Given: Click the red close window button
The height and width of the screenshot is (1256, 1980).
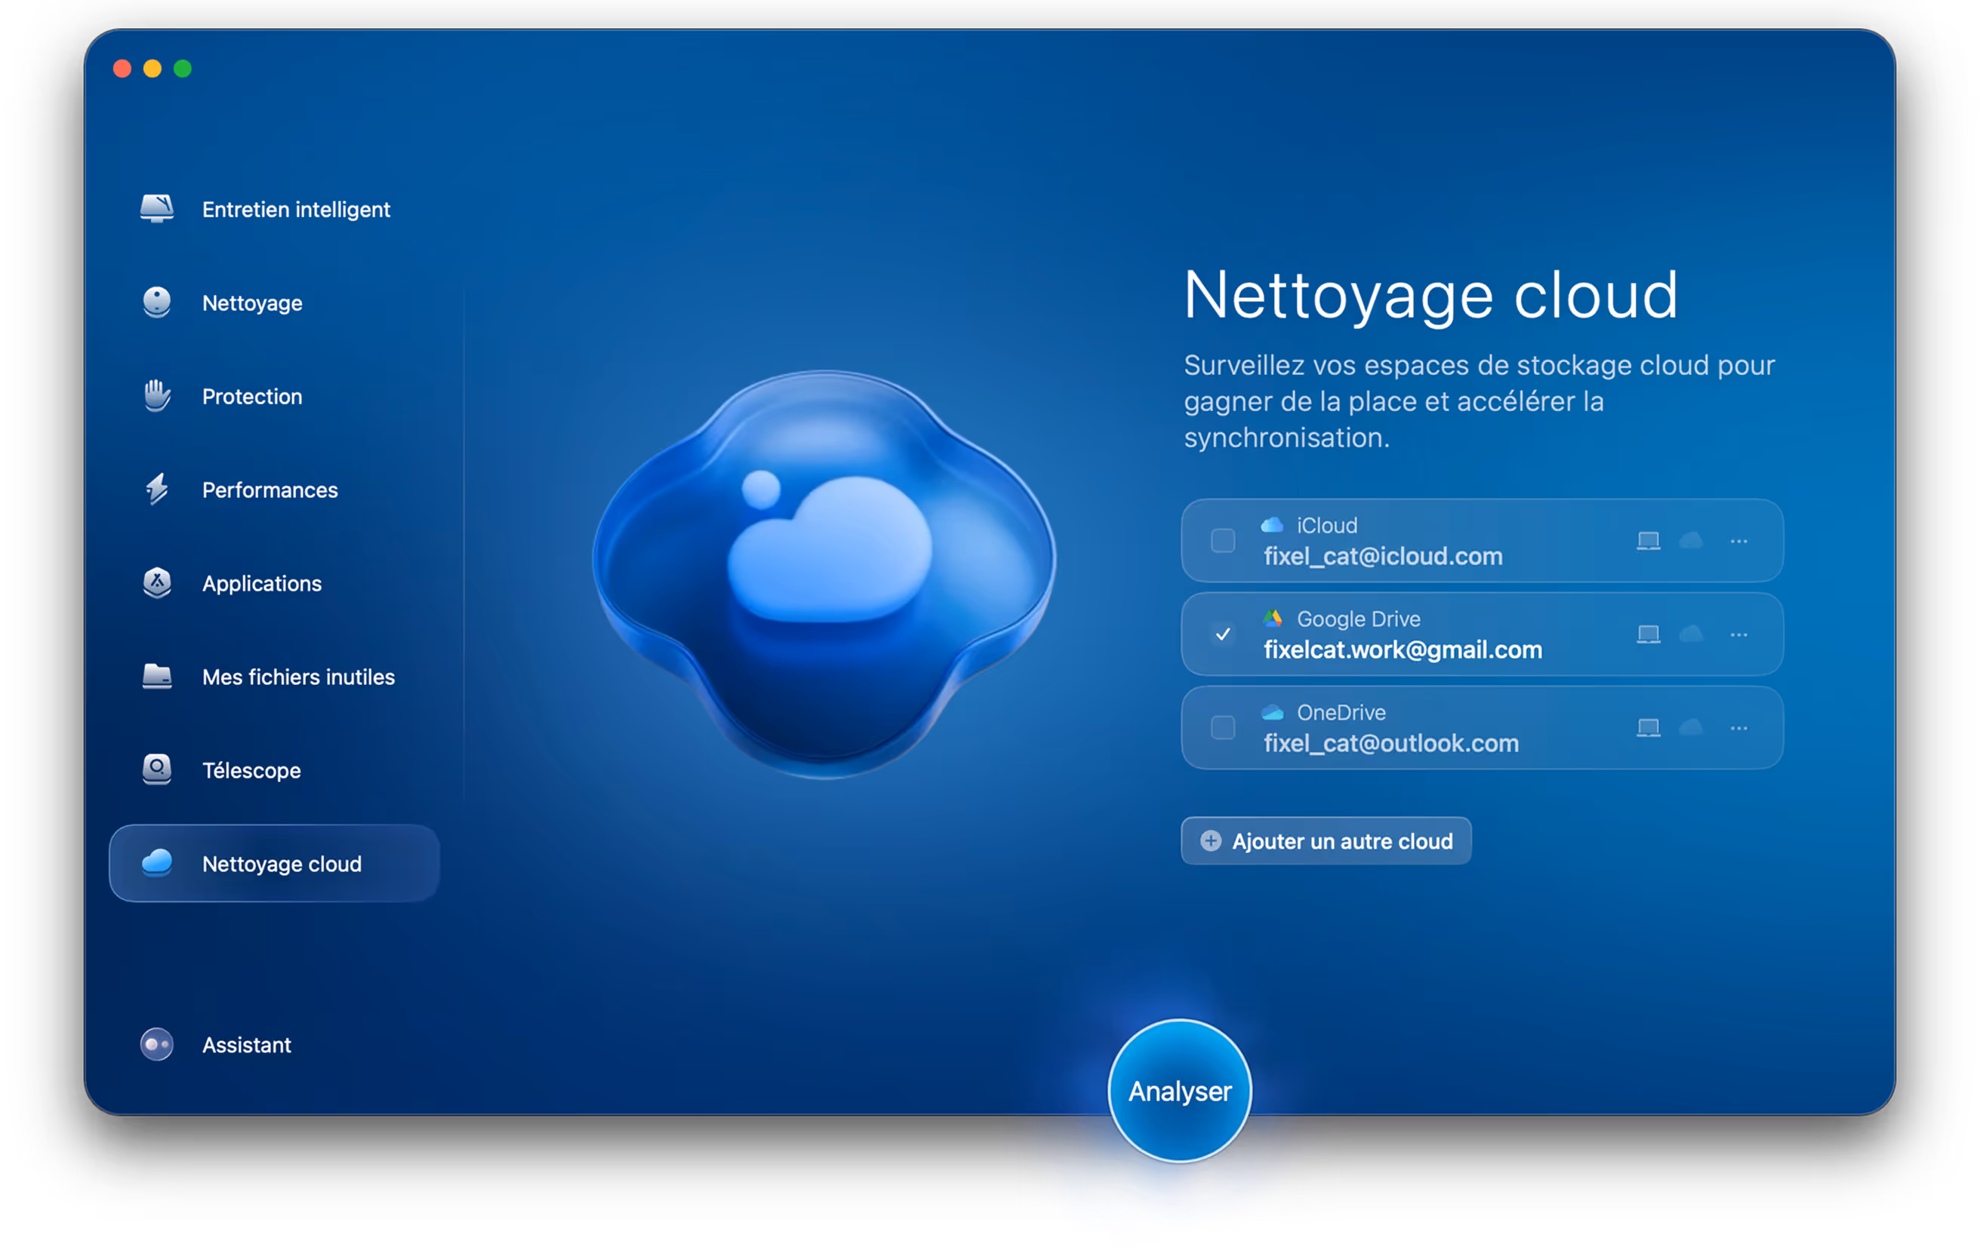Looking at the screenshot, I should 122,68.
